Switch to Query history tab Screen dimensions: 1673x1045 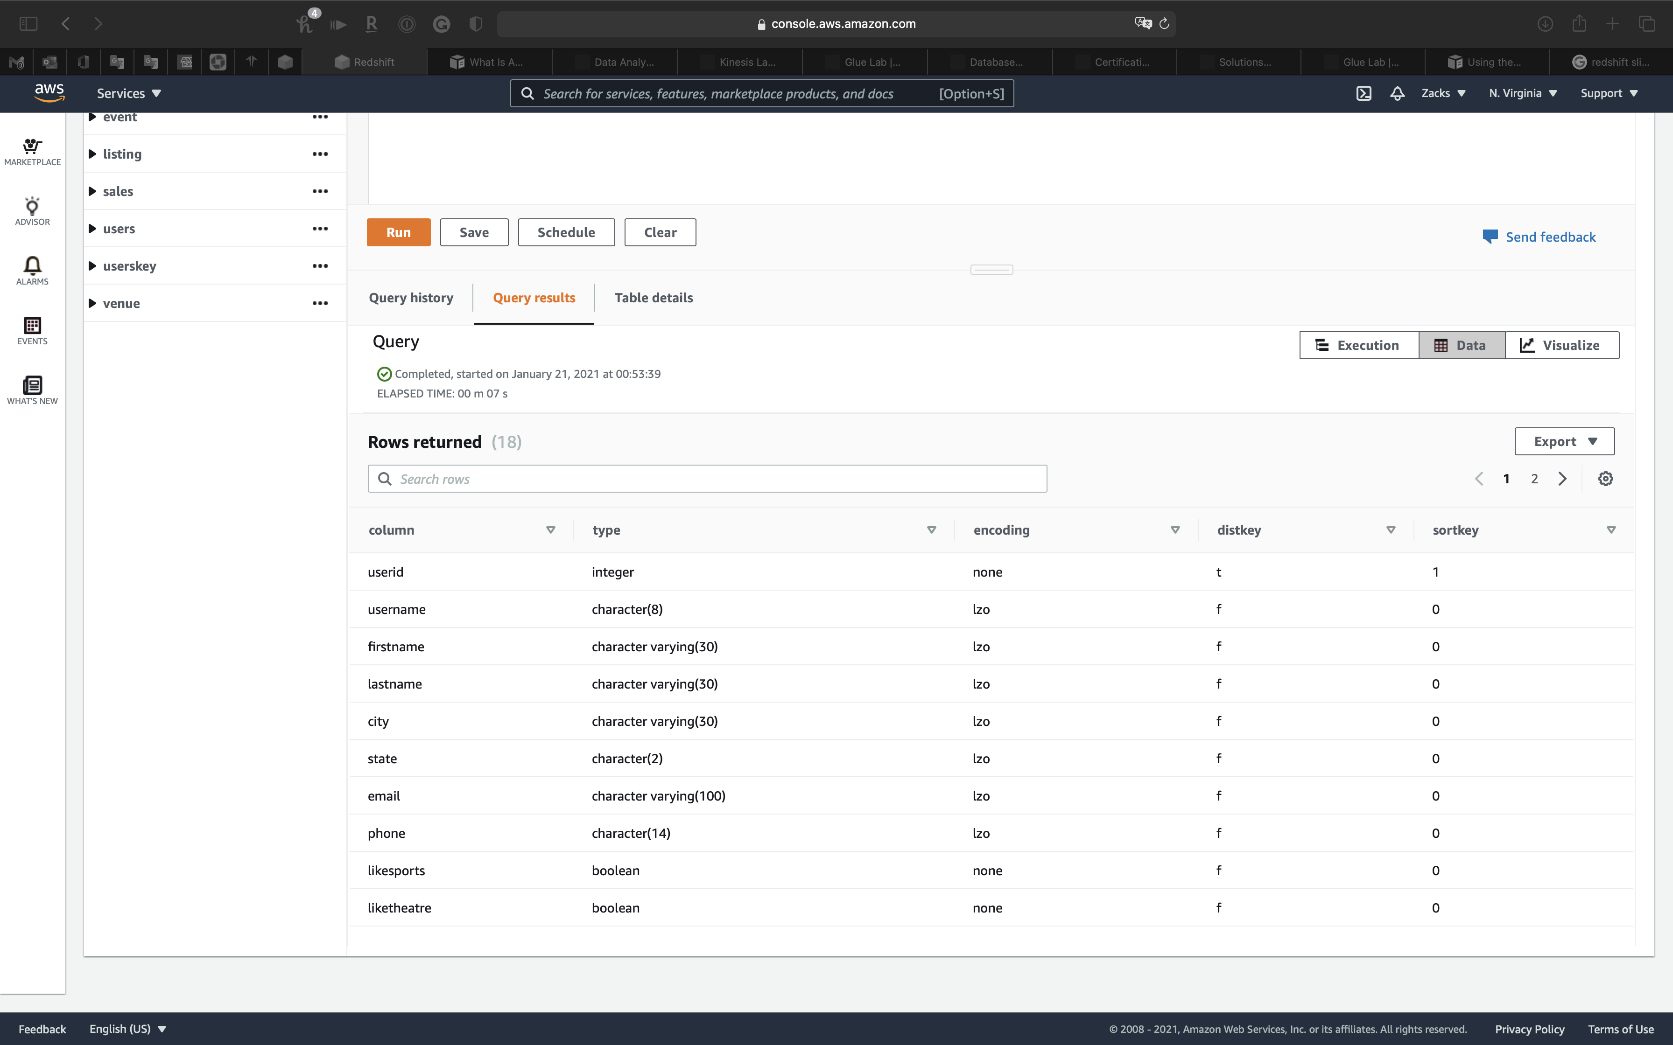tap(411, 298)
